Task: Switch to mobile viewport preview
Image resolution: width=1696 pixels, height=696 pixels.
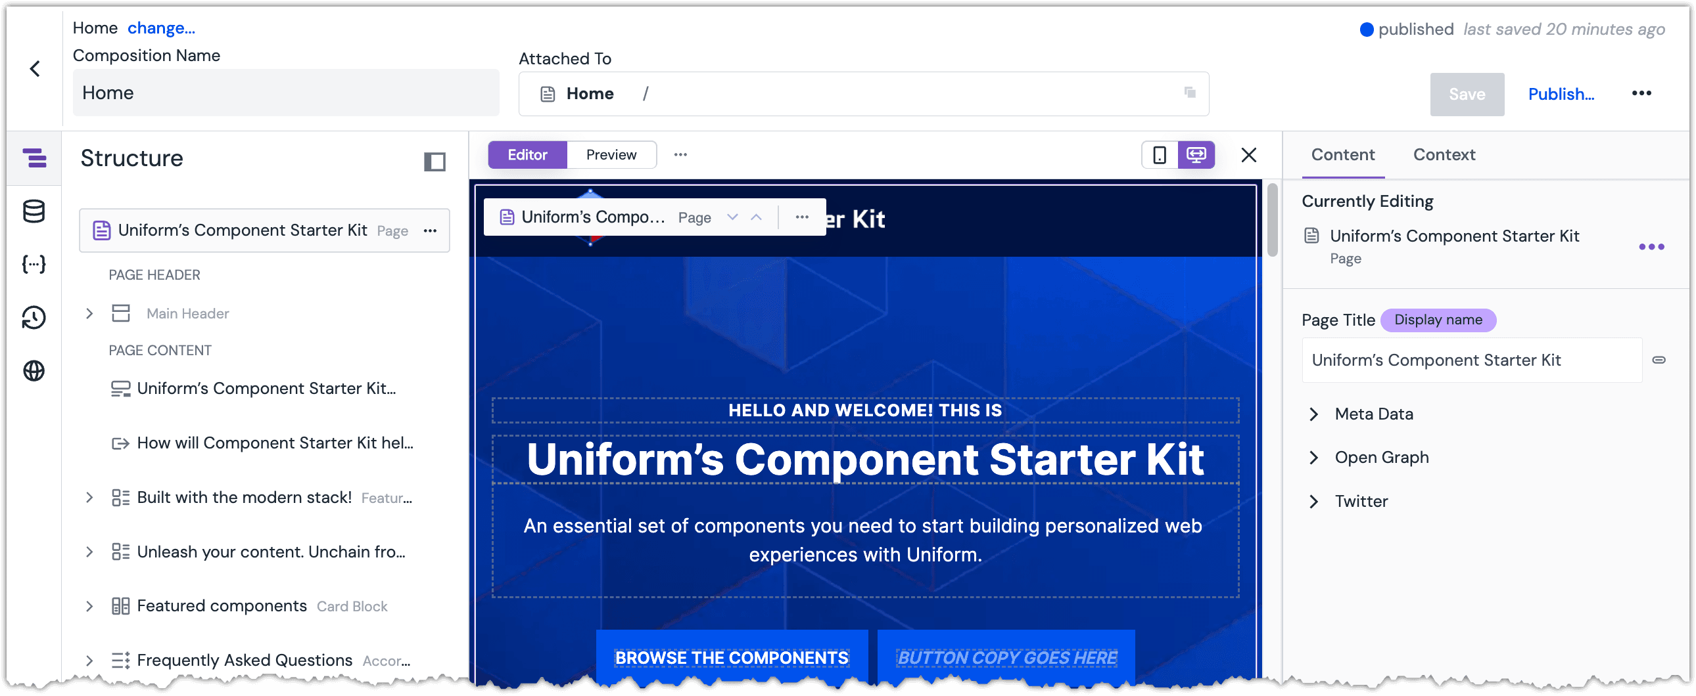Action: tap(1160, 155)
